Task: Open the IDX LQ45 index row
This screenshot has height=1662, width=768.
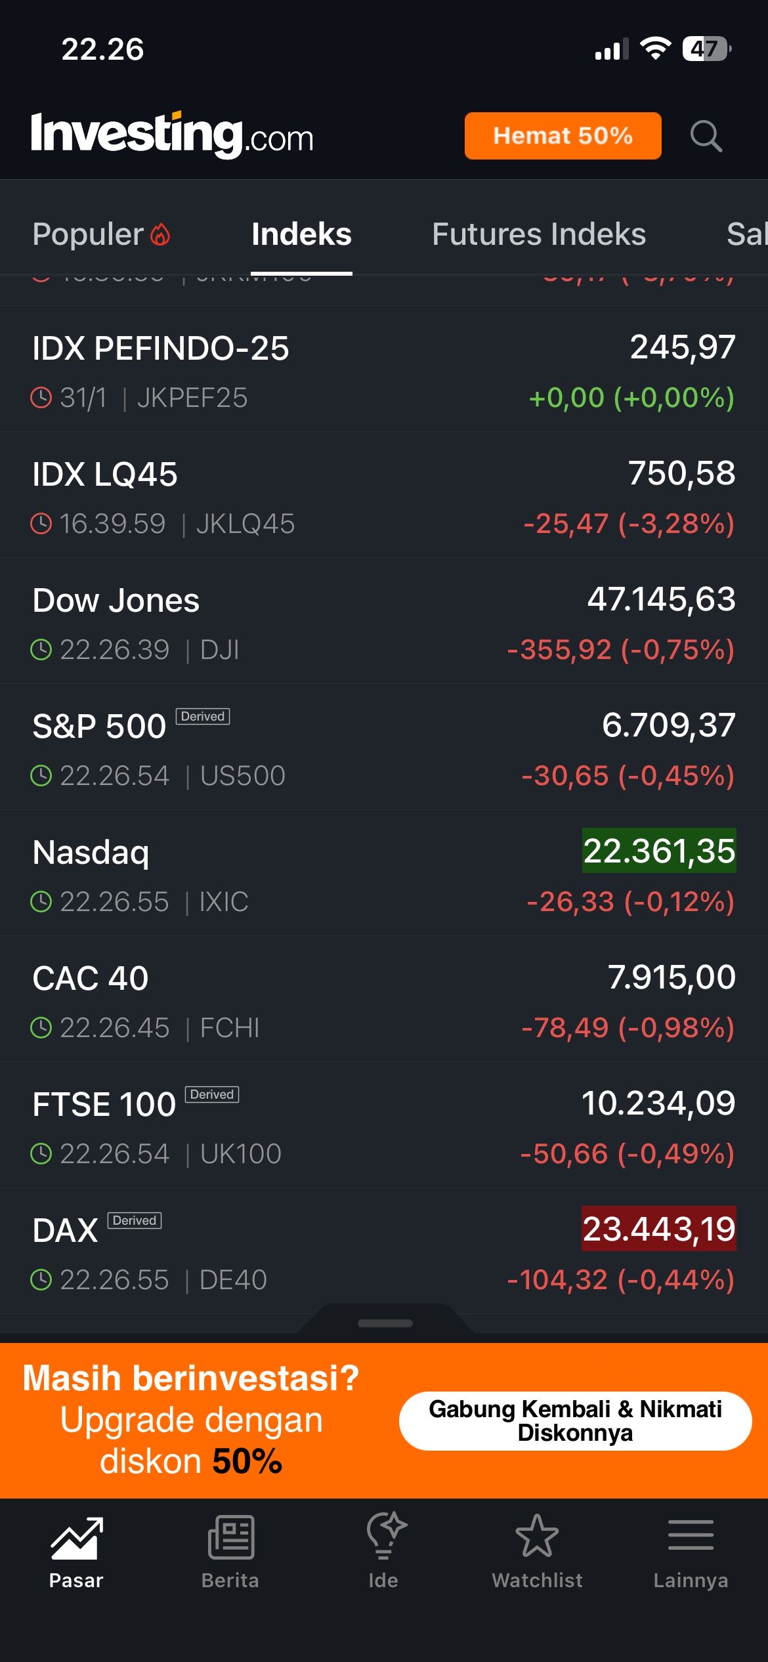Action: pyautogui.click(x=384, y=495)
